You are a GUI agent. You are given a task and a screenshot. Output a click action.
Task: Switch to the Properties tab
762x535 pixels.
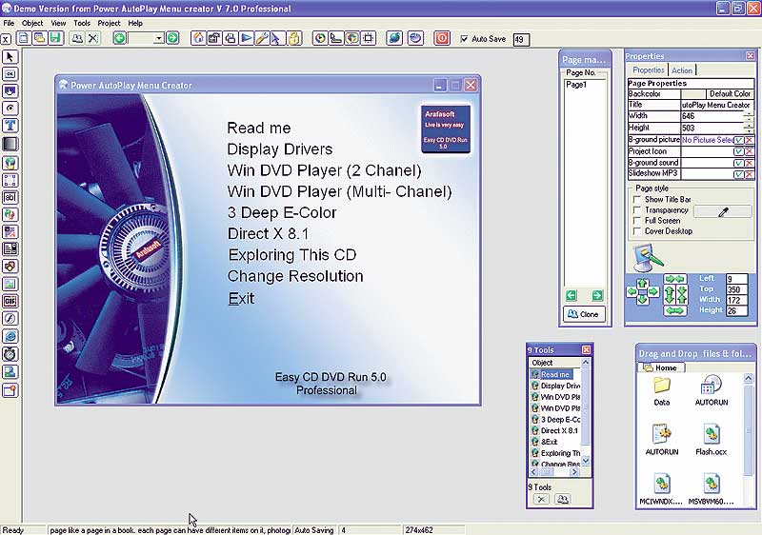point(648,69)
